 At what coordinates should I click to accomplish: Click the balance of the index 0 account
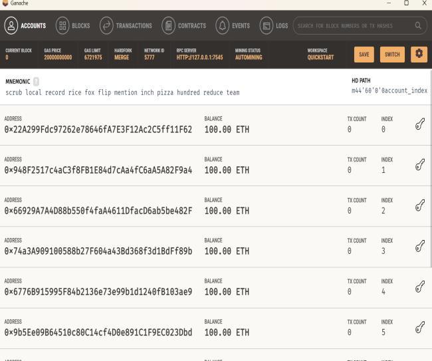pos(227,130)
